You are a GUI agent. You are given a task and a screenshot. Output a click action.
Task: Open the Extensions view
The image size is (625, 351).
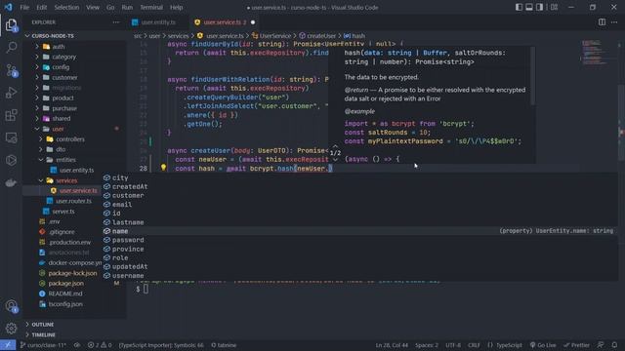11,115
